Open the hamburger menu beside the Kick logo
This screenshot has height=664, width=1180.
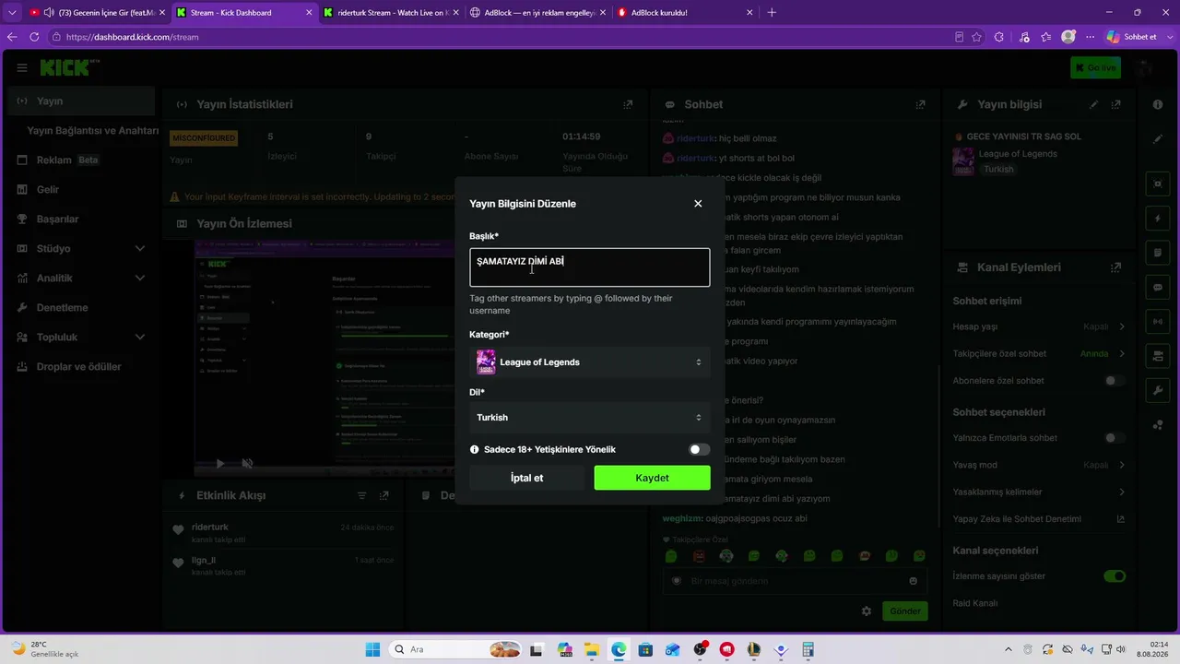[22, 67]
